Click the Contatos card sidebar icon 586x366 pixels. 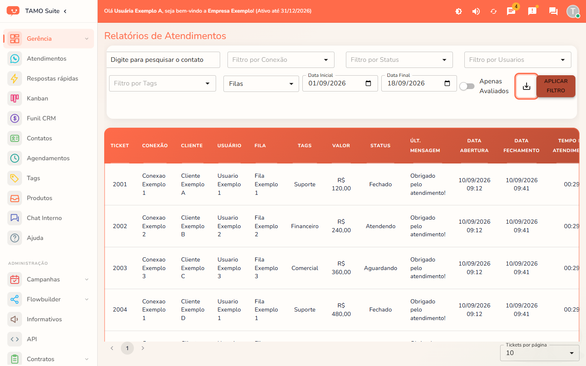pyautogui.click(x=15, y=138)
